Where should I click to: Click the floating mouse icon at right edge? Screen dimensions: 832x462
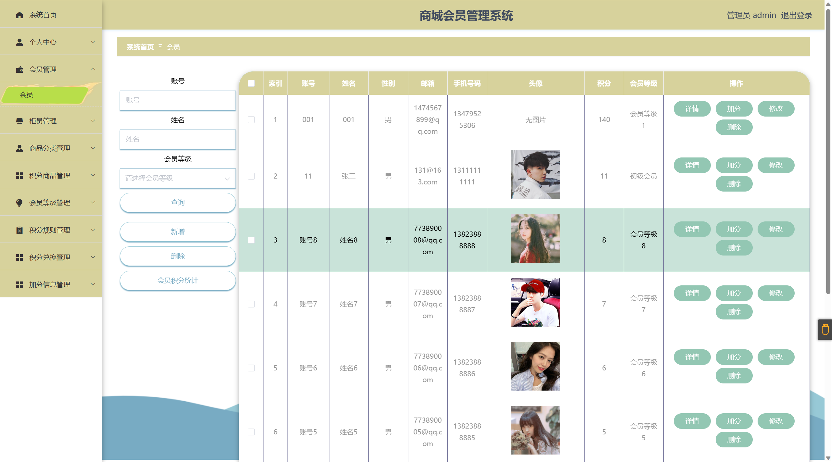click(825, 330)
